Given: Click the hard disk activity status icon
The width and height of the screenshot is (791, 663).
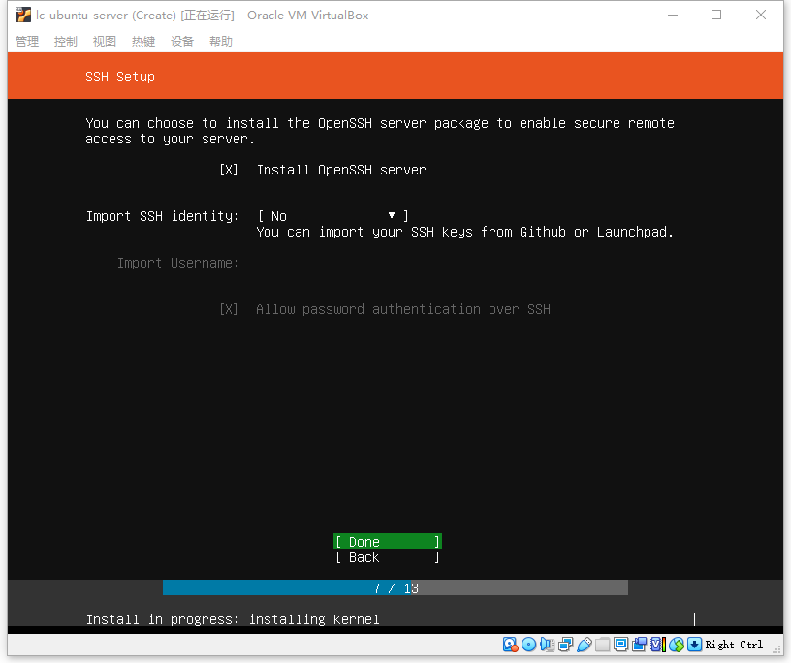Looking at the screenshot, I should pos(510,645).
